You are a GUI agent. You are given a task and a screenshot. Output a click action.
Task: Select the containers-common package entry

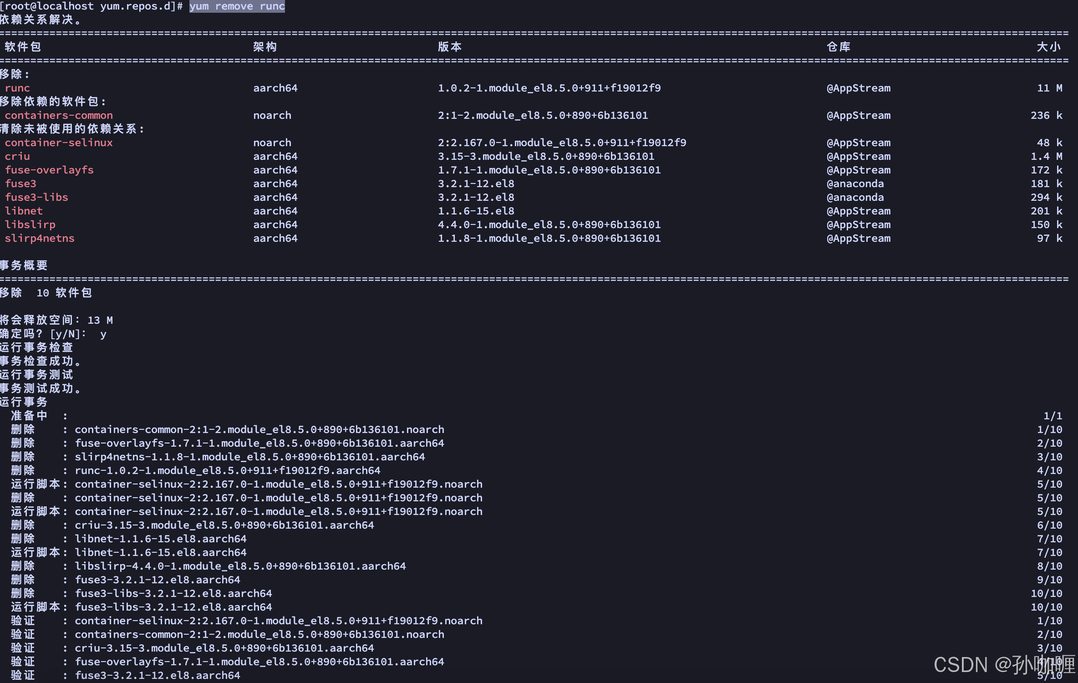(x=59, y=115)
